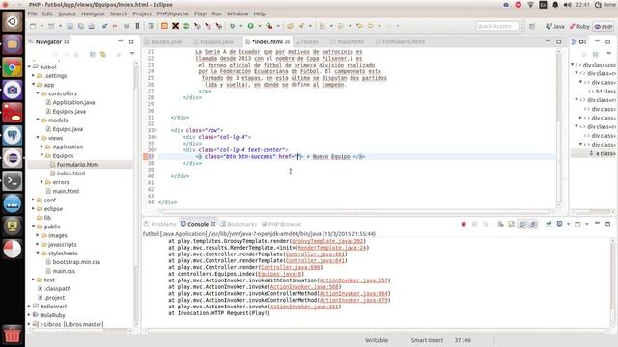
Task: Select main.css in the stylesheets folder
Action: [x=64, y=271]
